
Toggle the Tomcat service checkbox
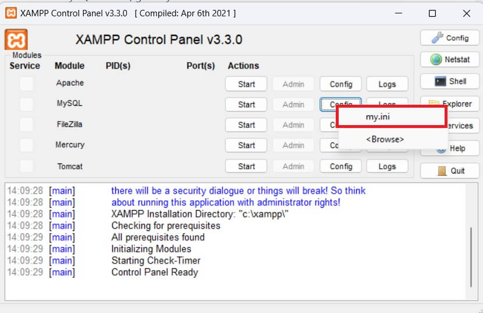point(27,166)
